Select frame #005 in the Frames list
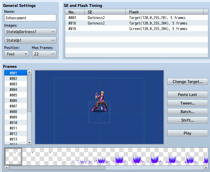 tap(16, 95)
